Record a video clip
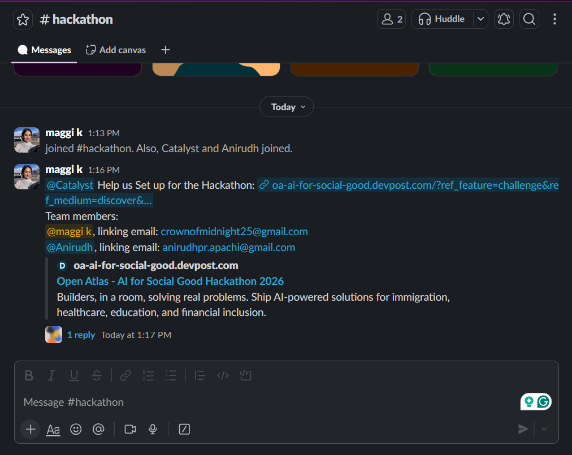This screenshot has height=455, width=572. click(130, 429)
